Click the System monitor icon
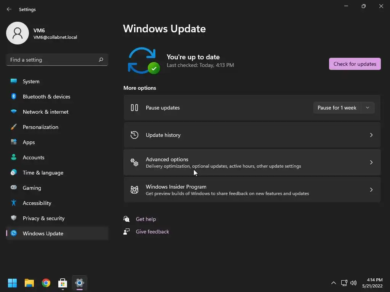The image size is (390, 292). click(14, 81)
